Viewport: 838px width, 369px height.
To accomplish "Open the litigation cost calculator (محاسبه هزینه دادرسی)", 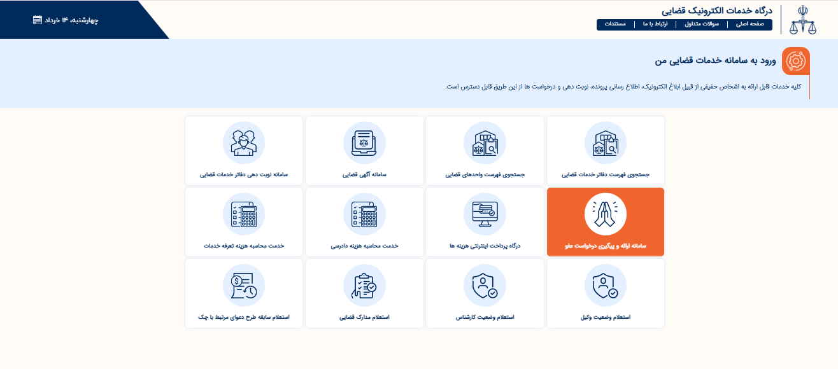I will point(364,214).
